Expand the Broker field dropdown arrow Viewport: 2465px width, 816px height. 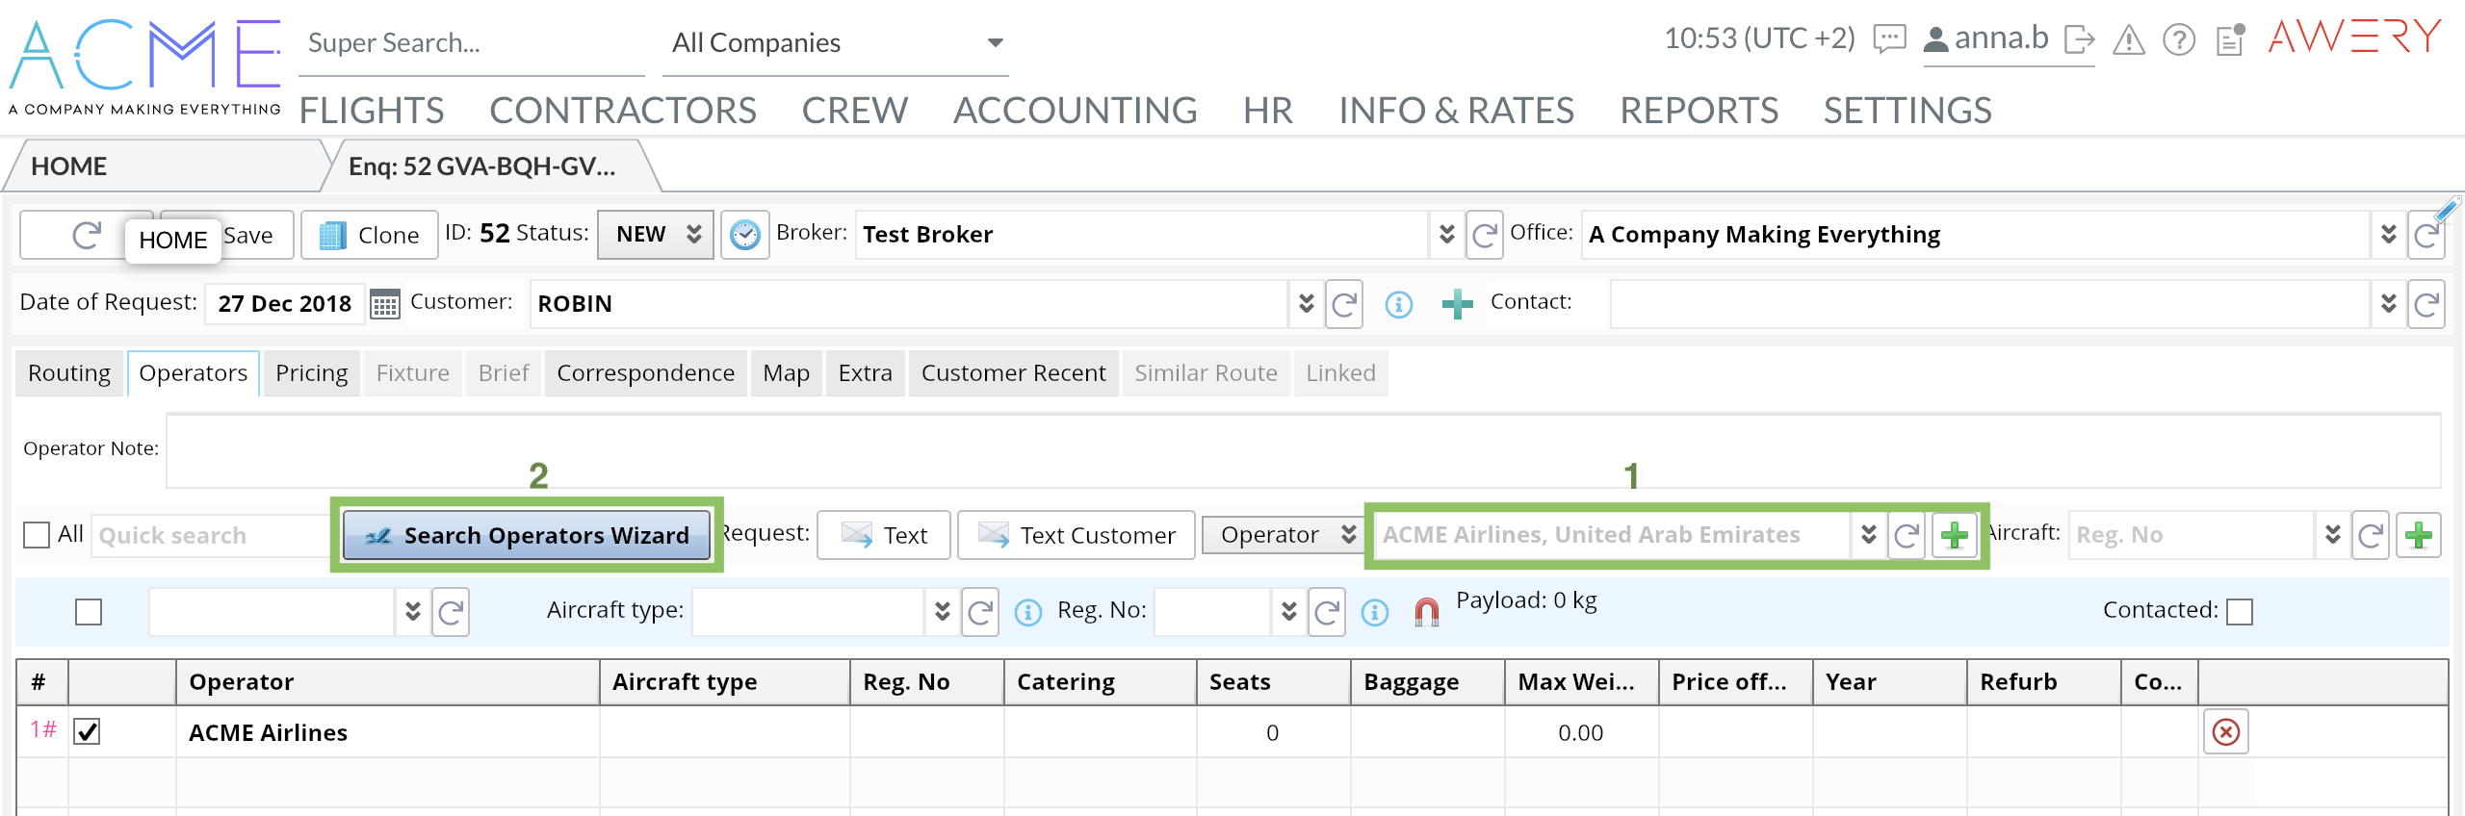pos(1445,235)
